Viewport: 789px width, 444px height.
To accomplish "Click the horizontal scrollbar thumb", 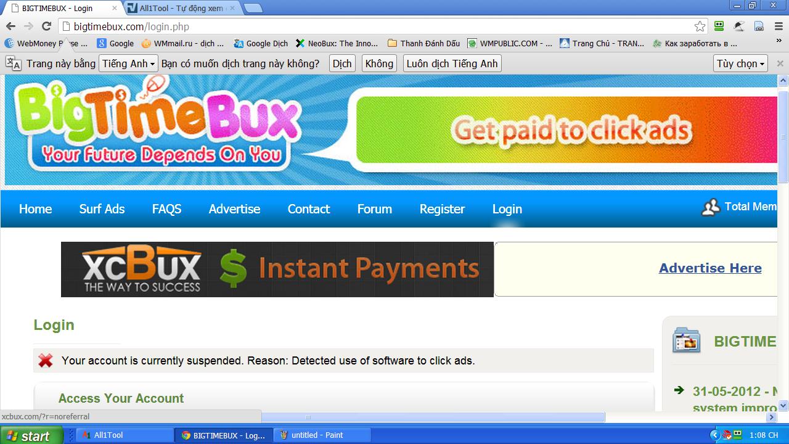I will (308, 417).
